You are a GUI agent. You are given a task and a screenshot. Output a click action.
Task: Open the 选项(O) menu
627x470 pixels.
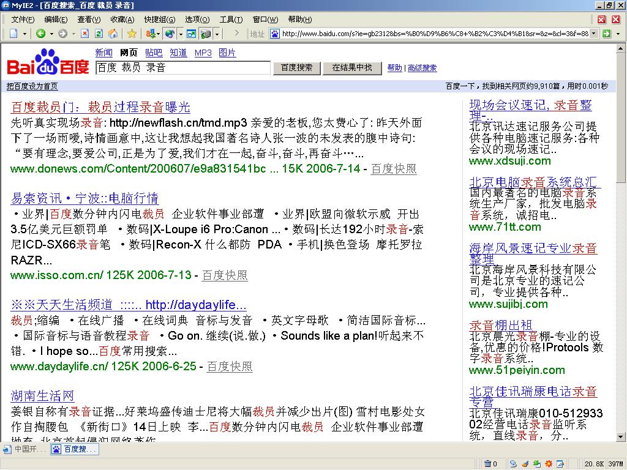point(197,19)
